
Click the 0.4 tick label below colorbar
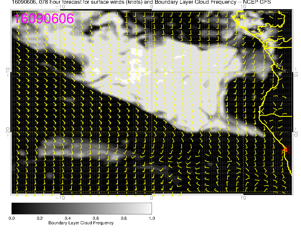[68, 218]
